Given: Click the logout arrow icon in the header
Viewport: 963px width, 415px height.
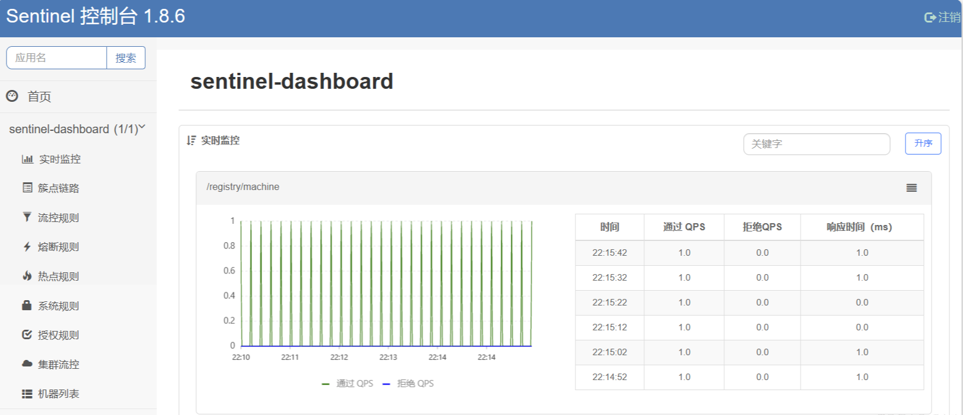Looking at the screenshot, I should click(x=930, y=18).
